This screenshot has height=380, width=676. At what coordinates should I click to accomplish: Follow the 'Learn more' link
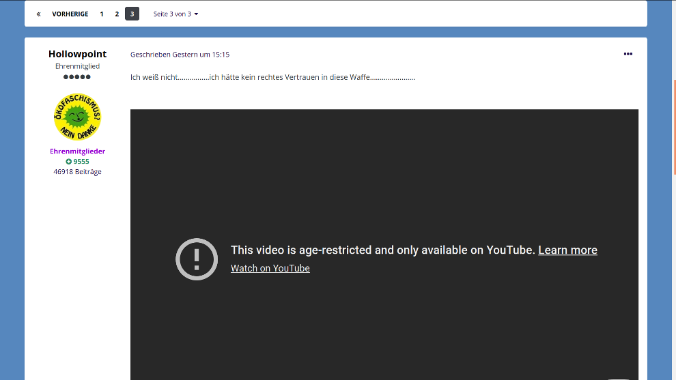[x=568, y=250]
